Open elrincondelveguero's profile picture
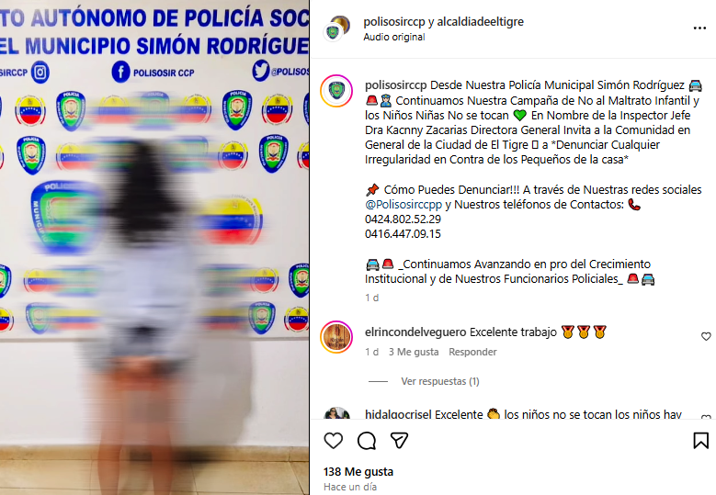716x495 pixels. click(336, 337)
